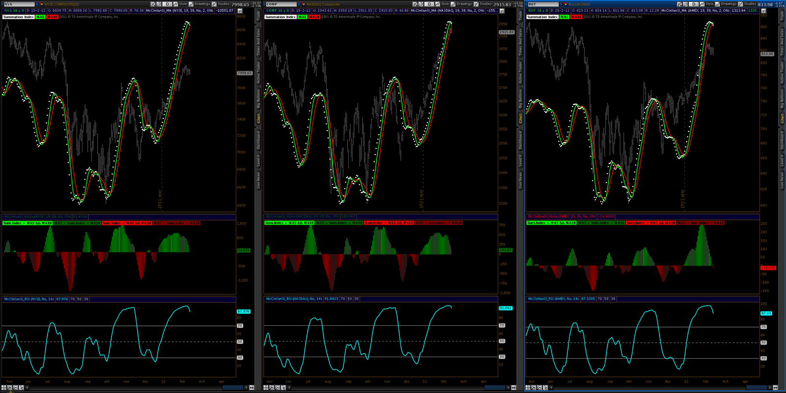Click scroll-right arrow below NYA chart
786x393 pixels.
coord(246,388)
